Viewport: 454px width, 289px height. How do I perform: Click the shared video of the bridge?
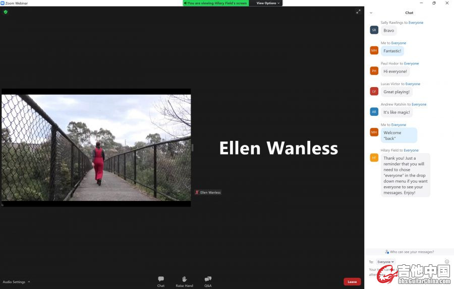coord(96,148)
